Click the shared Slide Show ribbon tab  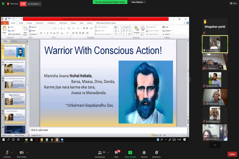pyautogui.click(x=63, y=23)
